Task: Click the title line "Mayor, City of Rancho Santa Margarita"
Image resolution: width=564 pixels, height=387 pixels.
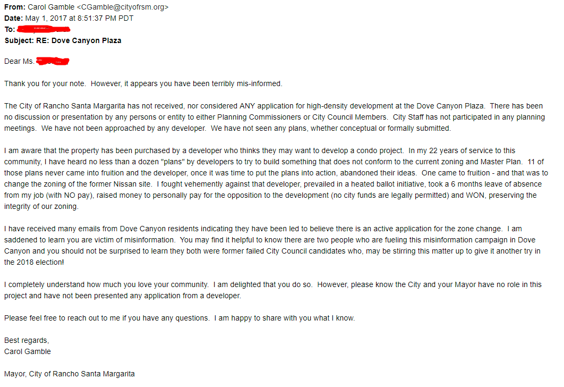Action: (x=70, y=374)
